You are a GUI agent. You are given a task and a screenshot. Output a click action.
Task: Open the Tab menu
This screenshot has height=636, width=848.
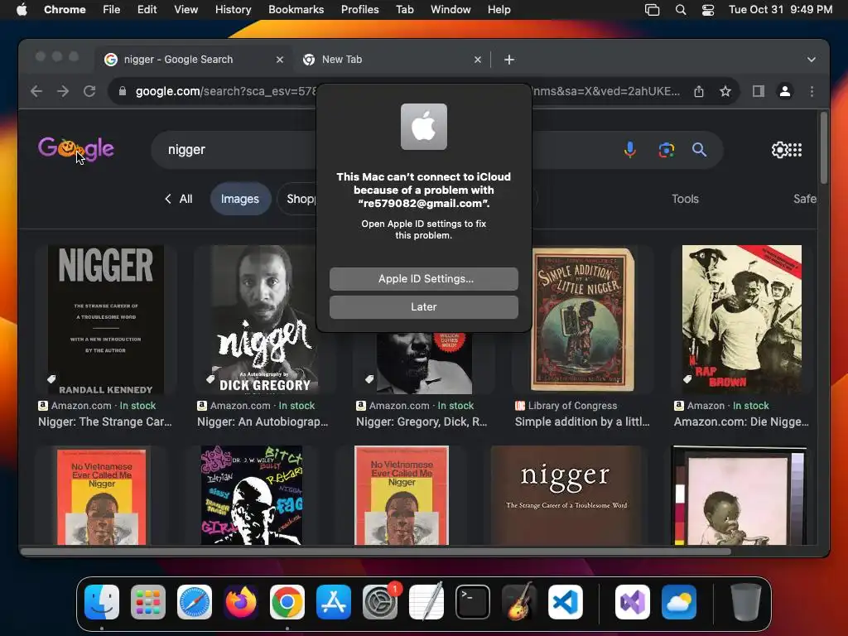(x=404, y=10)
